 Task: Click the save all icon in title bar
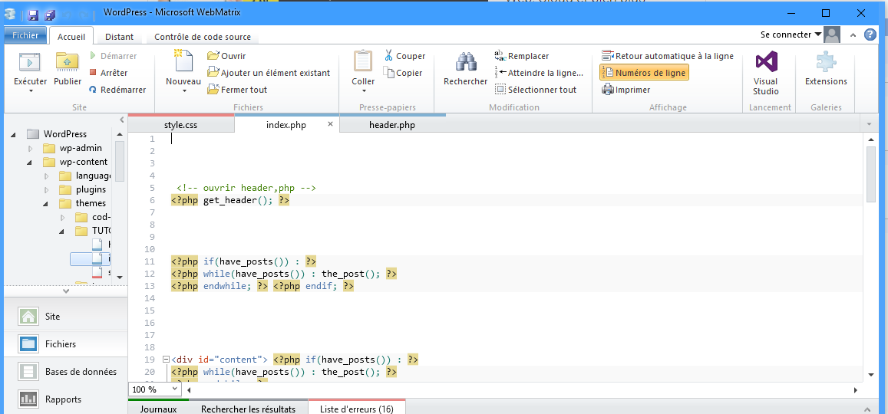point(51,15)
